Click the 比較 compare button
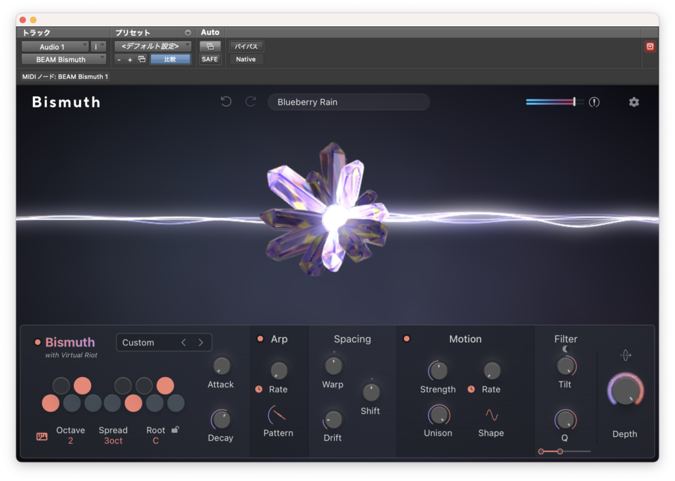The image size is (675, 481). (x=170, y=59)
